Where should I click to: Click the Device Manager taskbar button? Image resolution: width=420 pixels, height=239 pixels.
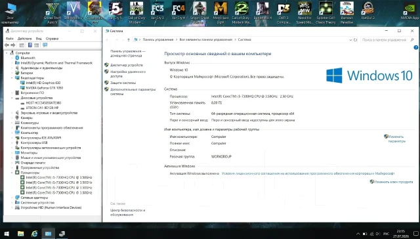pyautogui.click(x=62, y=234)
